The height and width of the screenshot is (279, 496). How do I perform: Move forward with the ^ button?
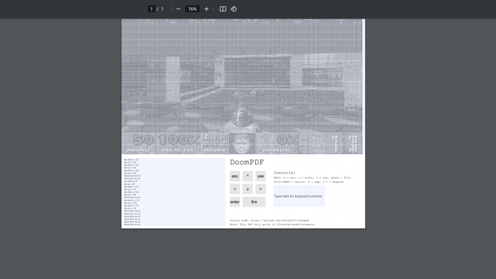[x=248, y=176]
